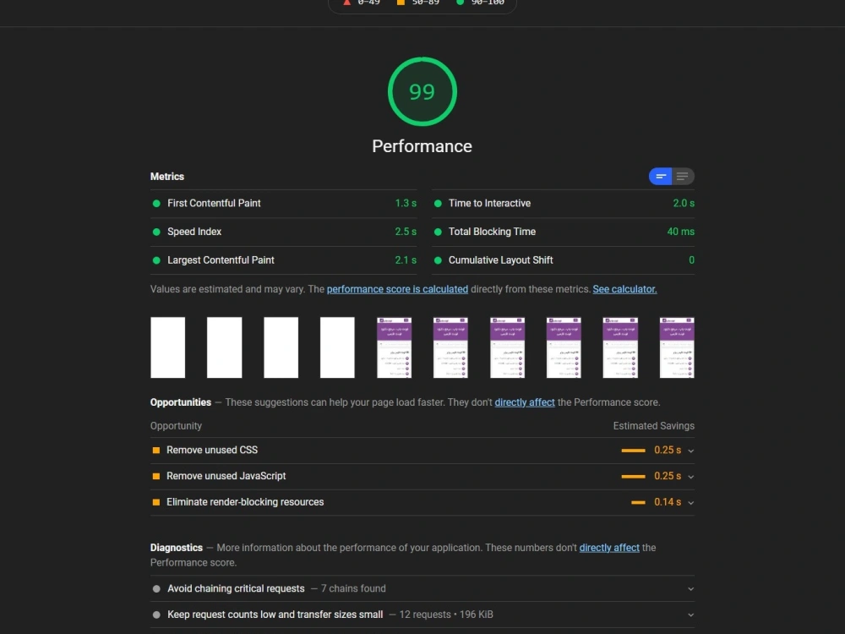
Task: Open the 'performance score is calculated' link
Action: pyautogui.click(x=397, y=289)
